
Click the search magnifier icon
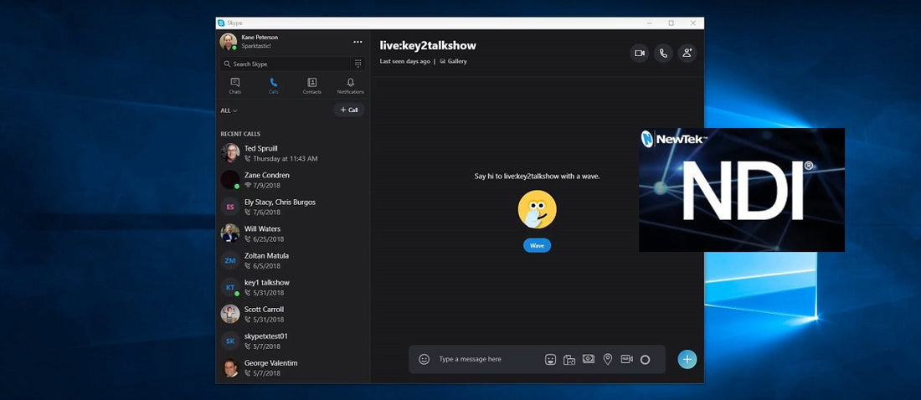[x=227, y=64]
